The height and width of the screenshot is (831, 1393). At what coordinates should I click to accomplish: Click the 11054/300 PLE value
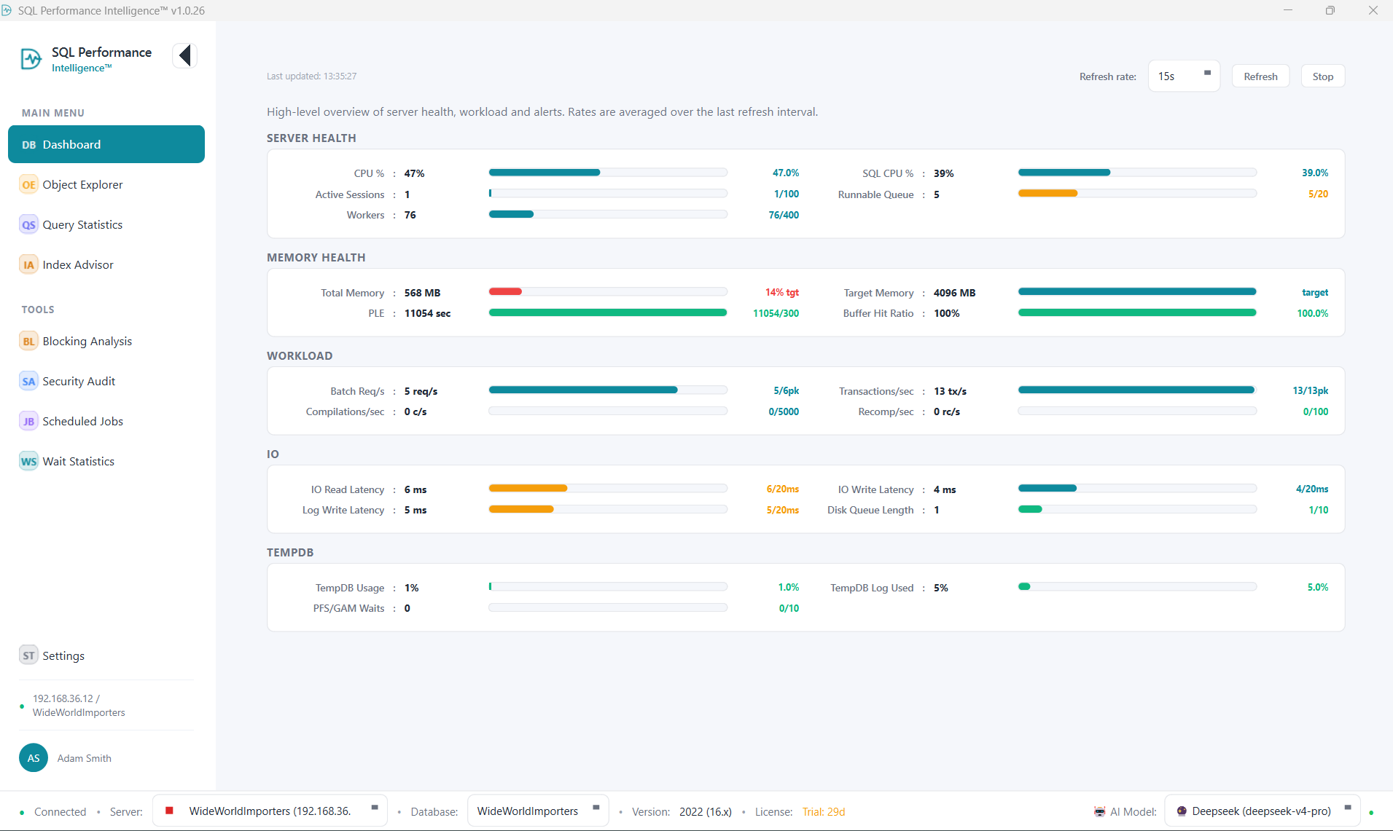tap(776, 313)
